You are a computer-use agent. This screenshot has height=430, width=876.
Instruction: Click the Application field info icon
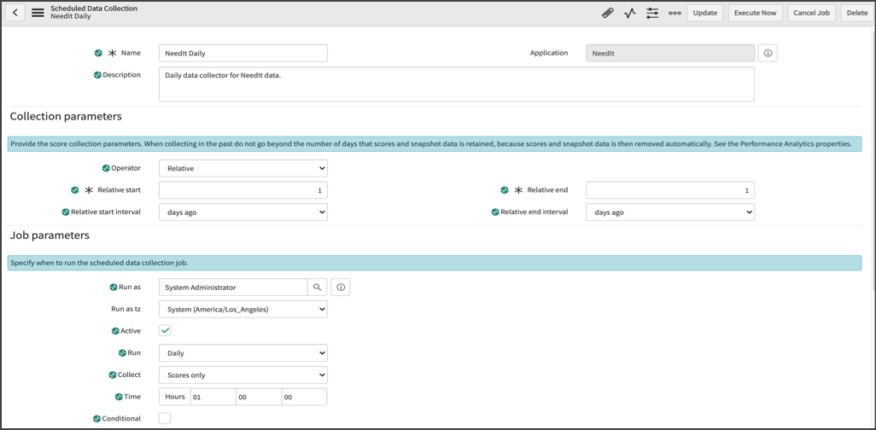pos(768,53)
